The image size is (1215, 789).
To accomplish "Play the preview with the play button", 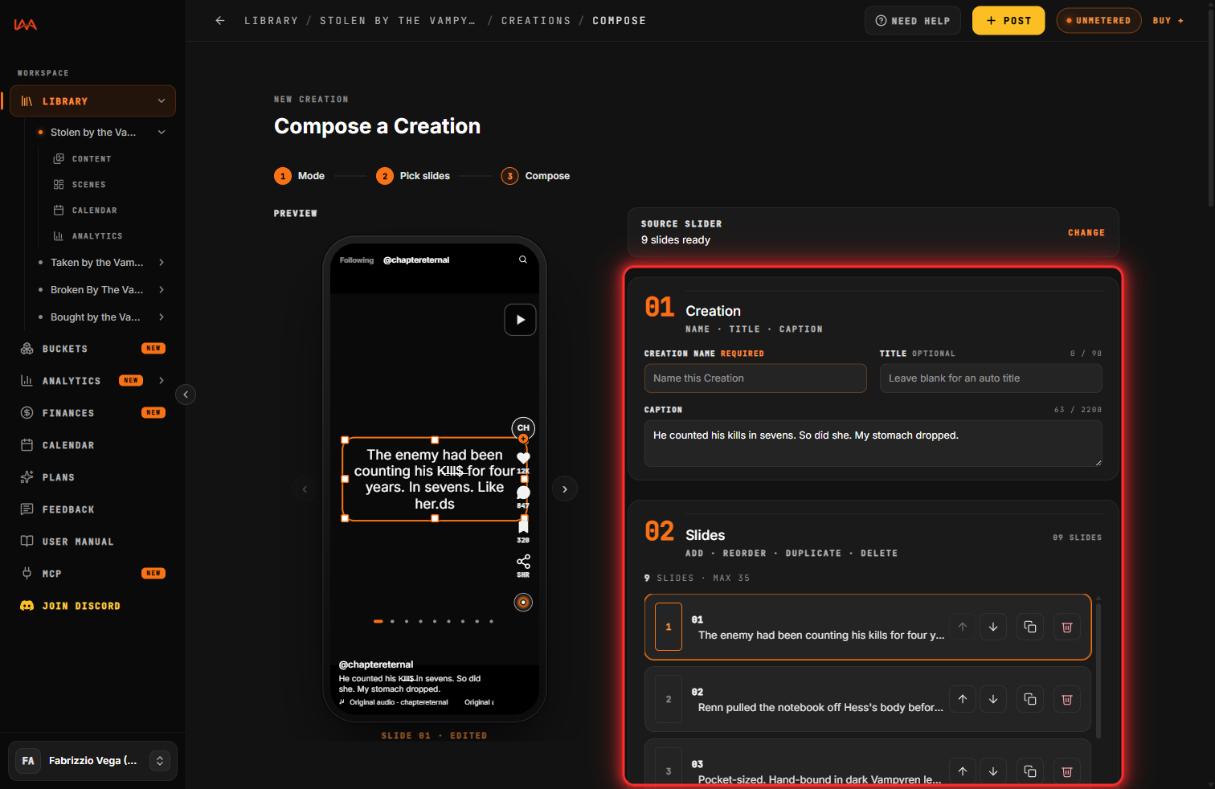I will coord(520,320).
